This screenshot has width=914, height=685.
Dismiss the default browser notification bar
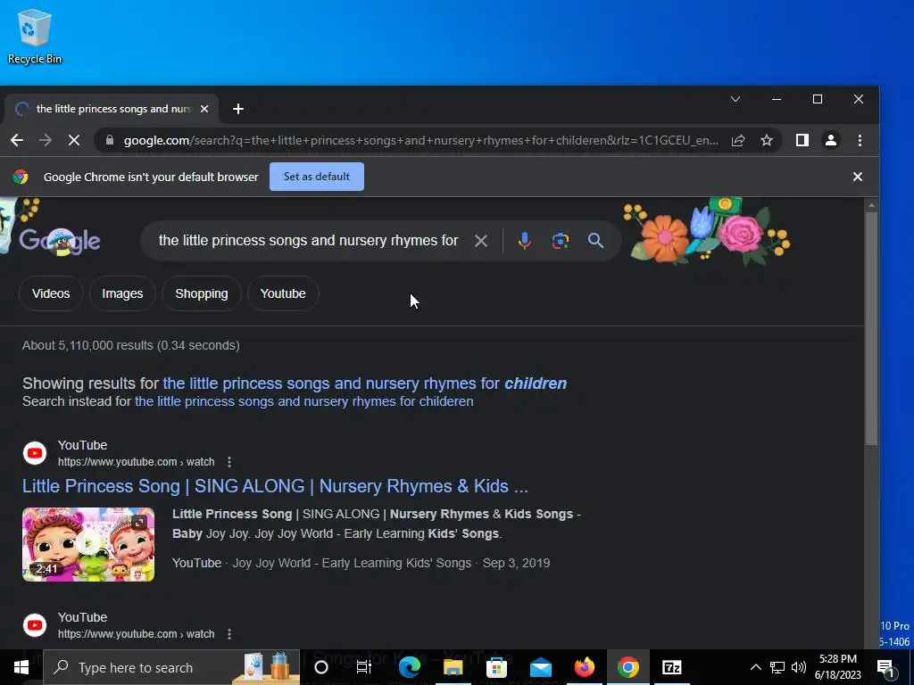pos(858,177)
